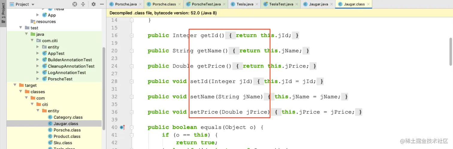The image size is (453, 149).
Task: Unfold setId() method at line 28
Action: (132, 81)
